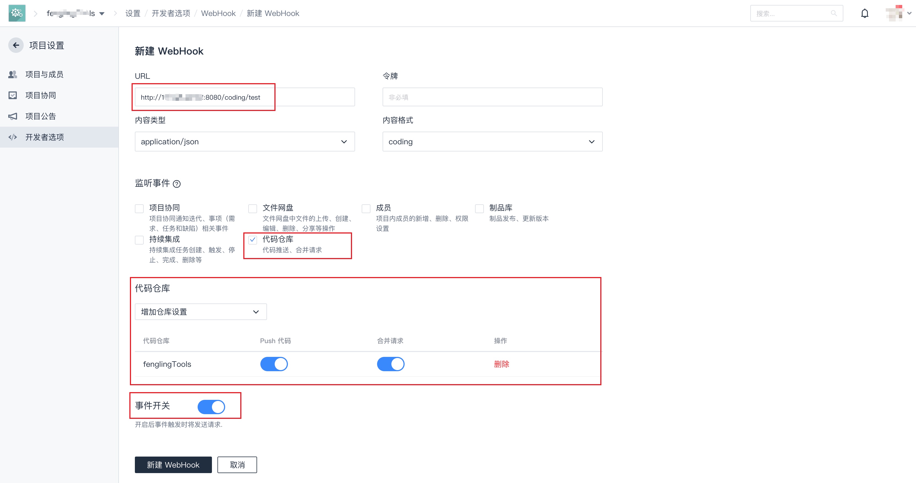Open the notification bell icon
Image resolution: width=916 pixels, height=483 pixels.
[x=865, y=13]
